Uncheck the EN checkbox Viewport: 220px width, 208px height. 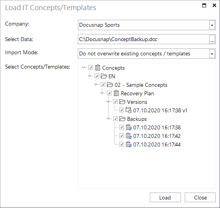[x=97, y=76]
